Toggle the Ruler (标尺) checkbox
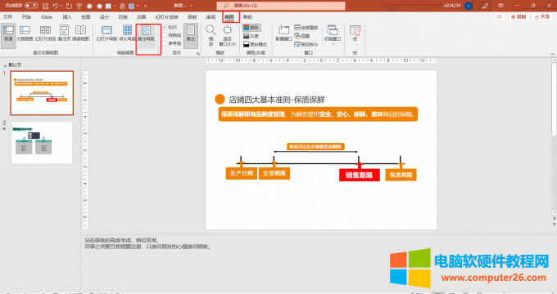Screen dimensions: 557x294 pos(165,27)
